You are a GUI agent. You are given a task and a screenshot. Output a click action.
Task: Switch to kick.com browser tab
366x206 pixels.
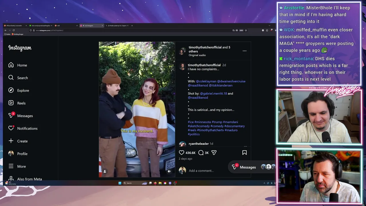40,25
